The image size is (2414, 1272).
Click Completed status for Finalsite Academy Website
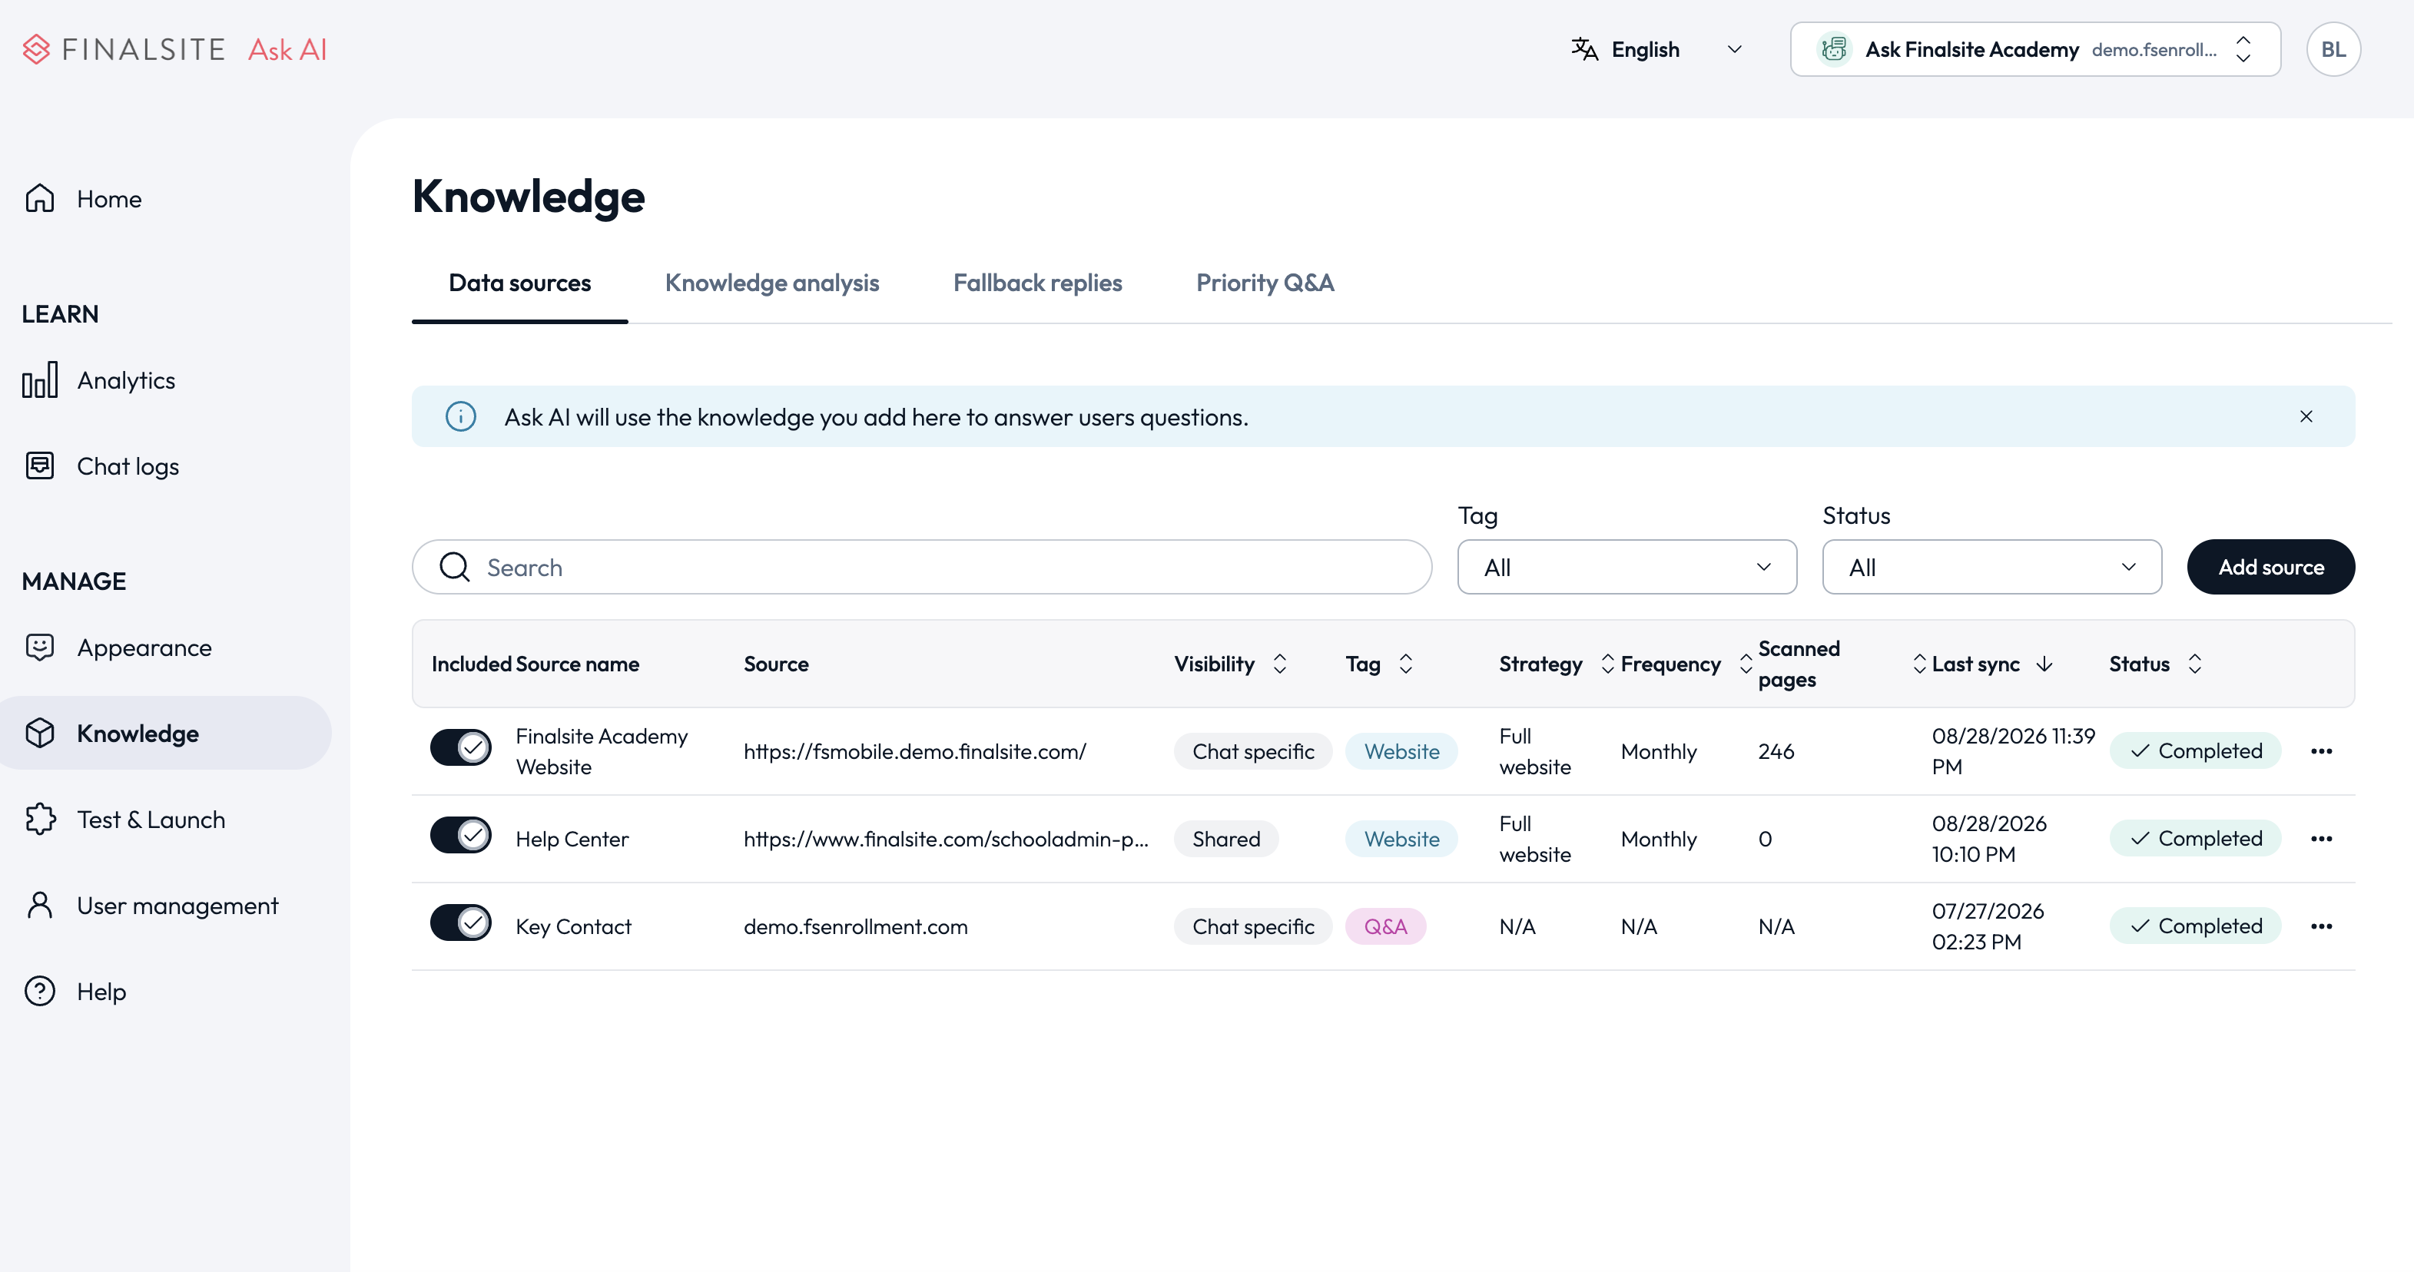(2196, 751)
